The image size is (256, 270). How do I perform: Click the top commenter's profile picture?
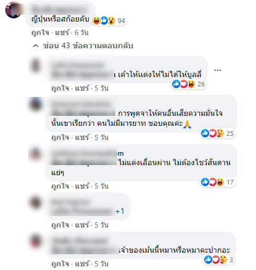[x=13, y=10]
